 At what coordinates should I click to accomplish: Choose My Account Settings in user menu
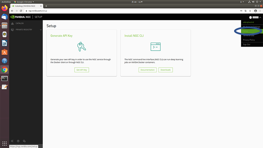[251, 27]
